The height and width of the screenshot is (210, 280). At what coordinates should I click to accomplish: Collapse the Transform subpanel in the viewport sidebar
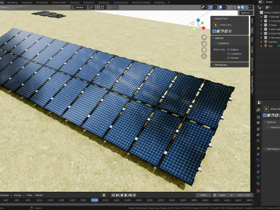(x=216, y=43)
